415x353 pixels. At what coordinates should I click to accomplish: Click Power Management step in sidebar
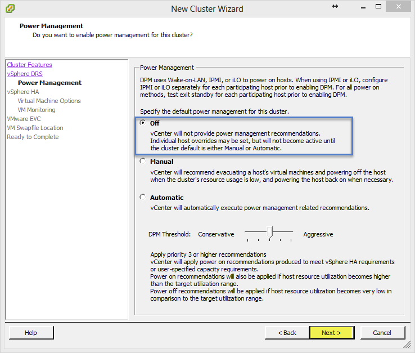point(49,83)
